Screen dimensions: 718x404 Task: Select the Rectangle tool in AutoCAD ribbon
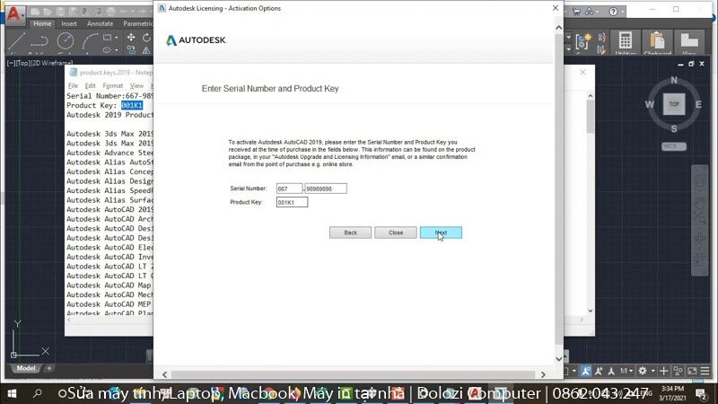point(107,37)
